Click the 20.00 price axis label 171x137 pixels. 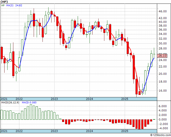(x=162, y=74)
